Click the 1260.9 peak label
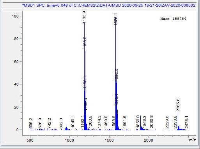The height and width of the screenshot is (149, 200). [x=90, y=122]
